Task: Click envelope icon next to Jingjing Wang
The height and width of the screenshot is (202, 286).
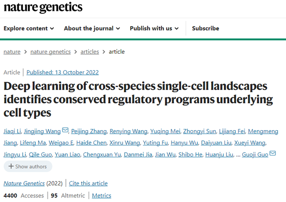Action: (x=65, y=131)
